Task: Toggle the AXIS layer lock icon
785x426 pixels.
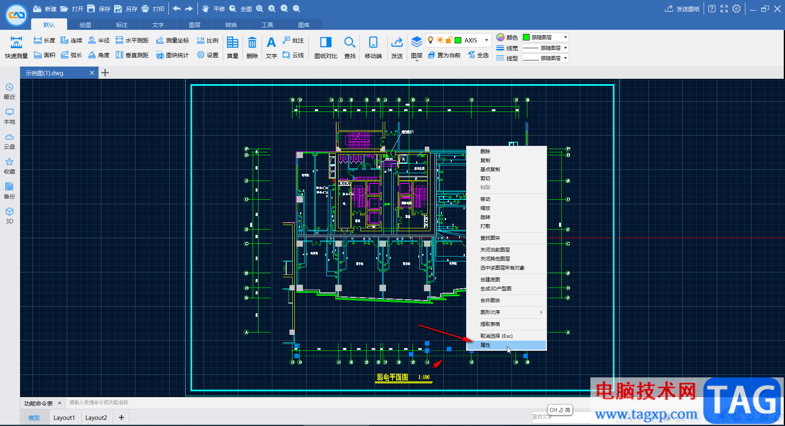Action: coord(449,40)
